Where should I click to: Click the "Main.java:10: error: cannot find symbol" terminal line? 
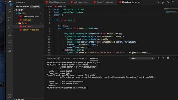[67, 65]
